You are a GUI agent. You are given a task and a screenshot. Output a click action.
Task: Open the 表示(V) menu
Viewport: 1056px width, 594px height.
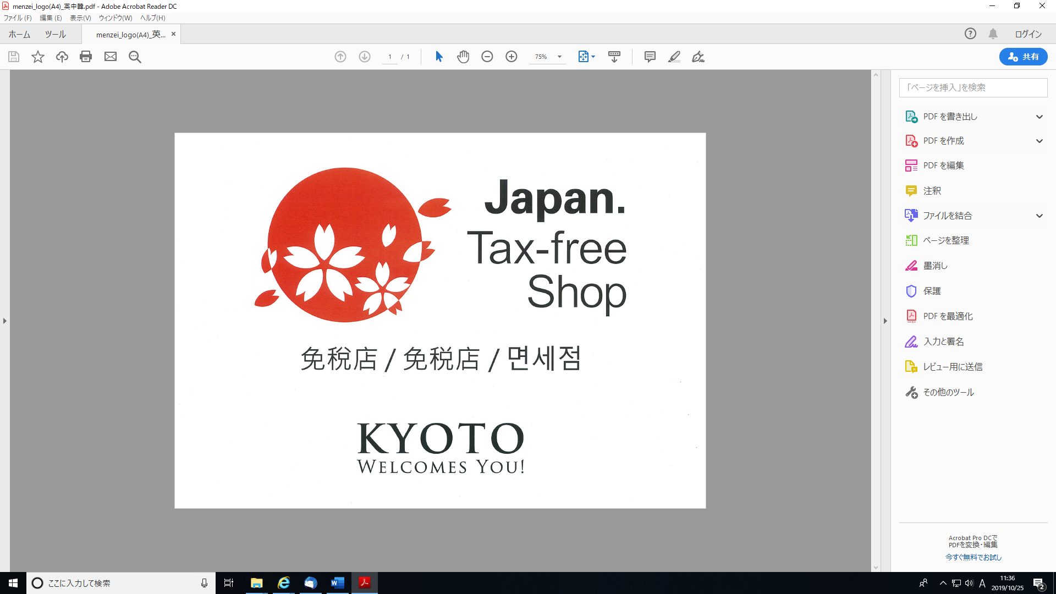[80, 18]
